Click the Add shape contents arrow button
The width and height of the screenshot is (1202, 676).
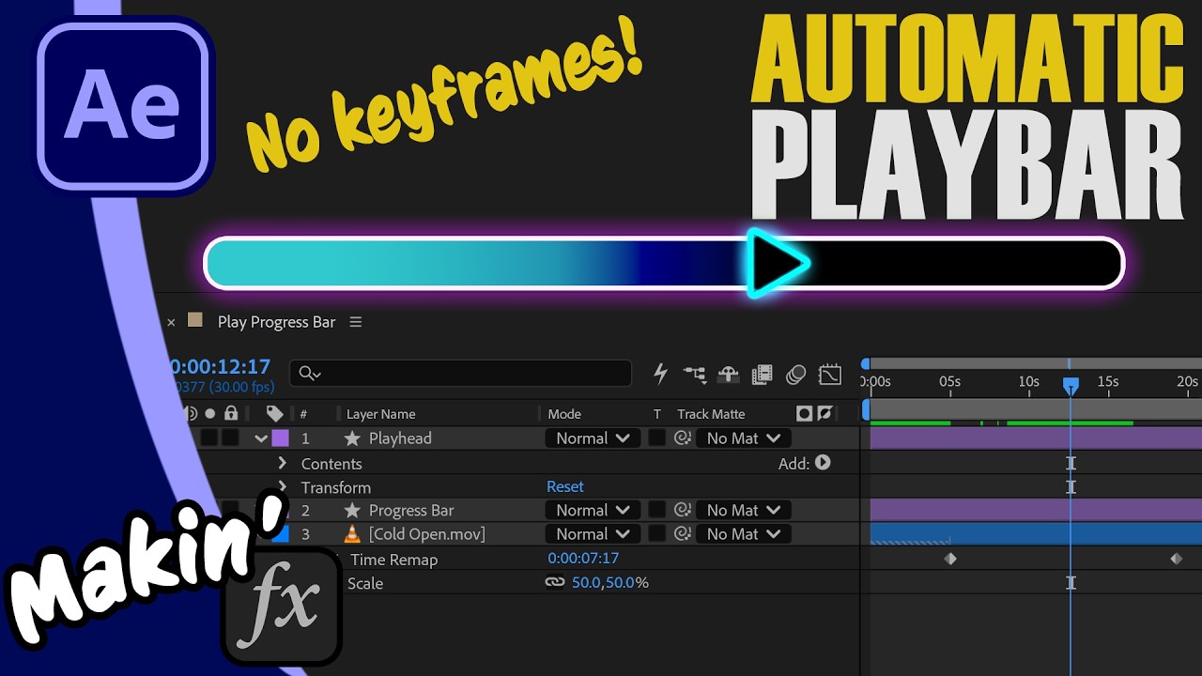point(824,463)
